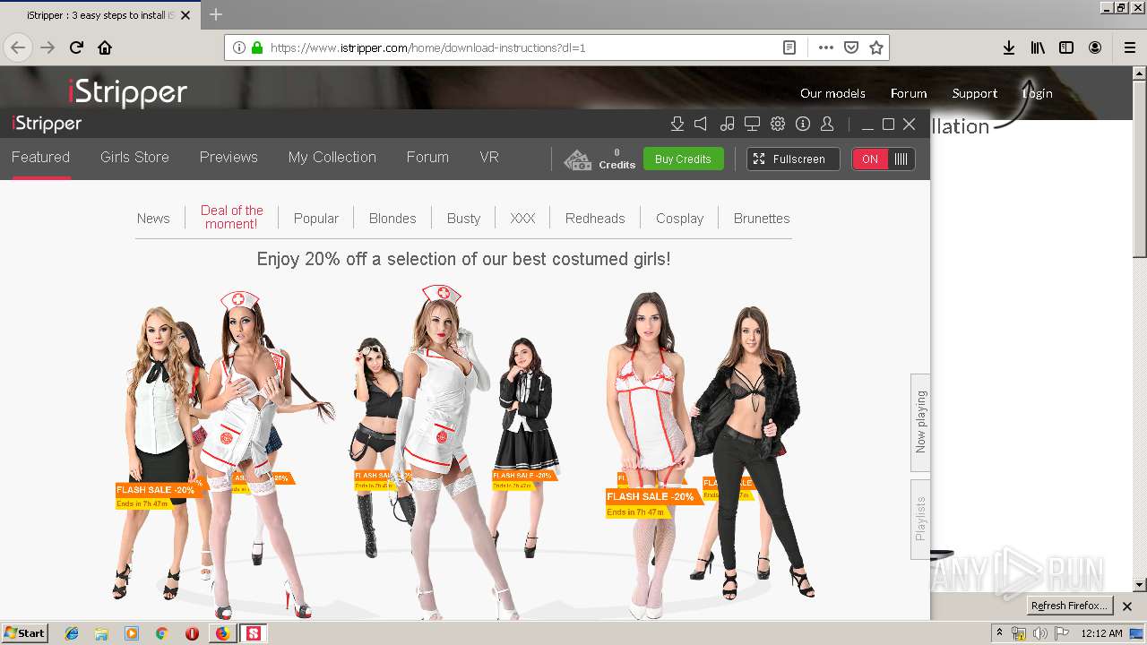
Task: Reload the current Firefox page
Action: pyautogui.click(x=76, y=47)
